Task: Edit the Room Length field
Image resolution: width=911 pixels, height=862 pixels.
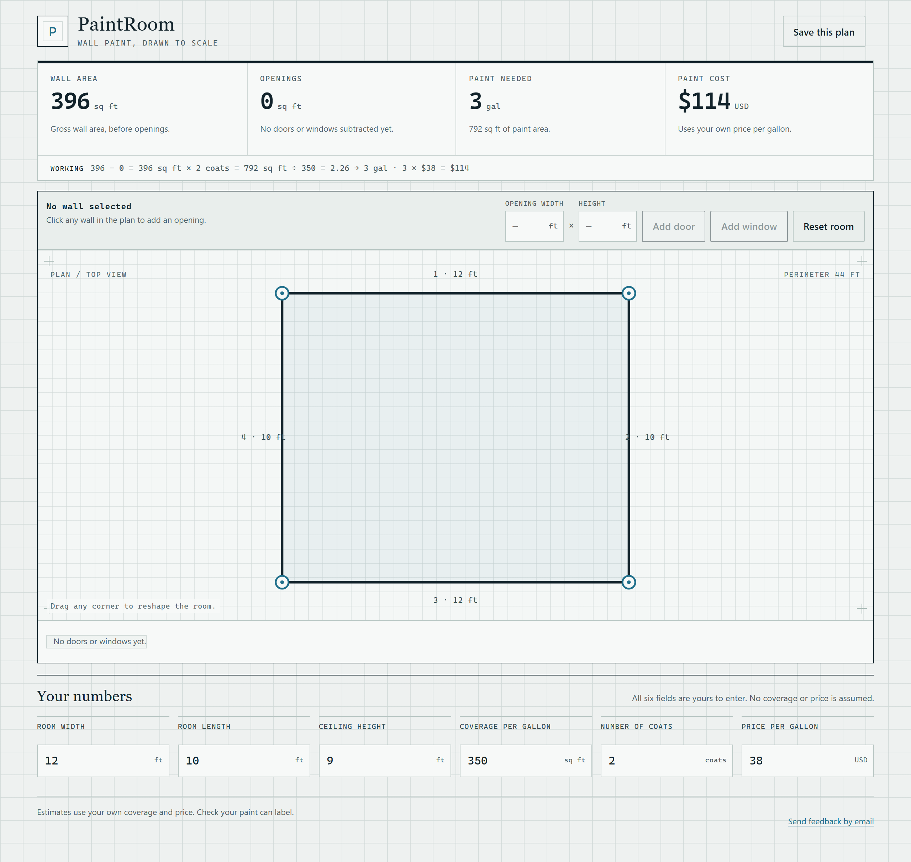Action: [244, 761]
